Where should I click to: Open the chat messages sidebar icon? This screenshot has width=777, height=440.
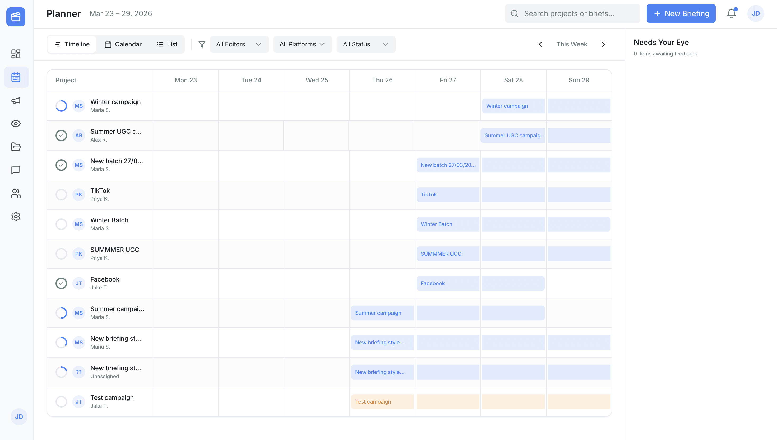16,170
